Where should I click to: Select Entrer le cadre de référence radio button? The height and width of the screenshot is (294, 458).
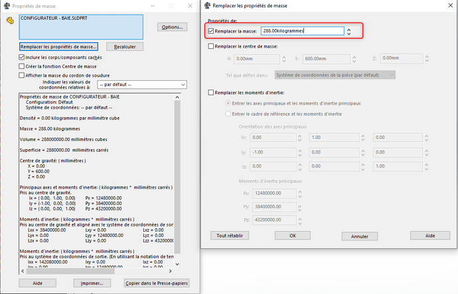pos(228,114)
